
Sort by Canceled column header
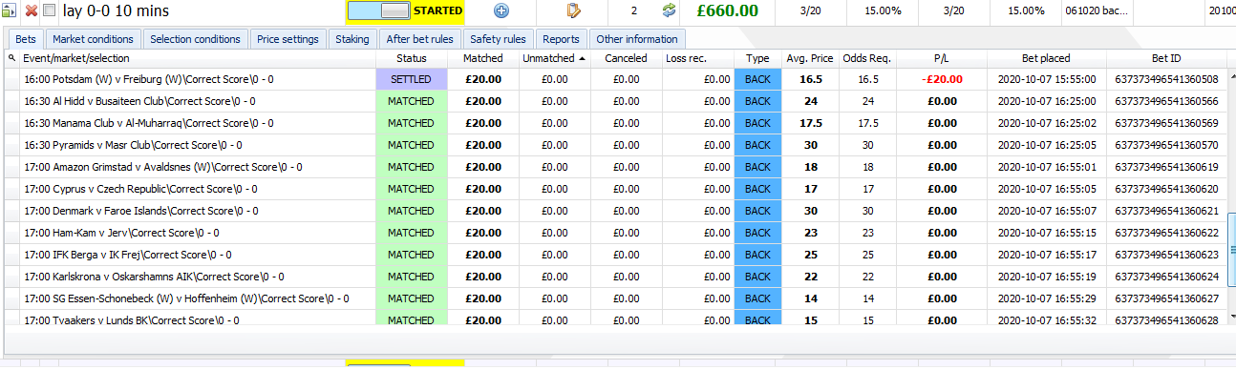click(626, 58)
